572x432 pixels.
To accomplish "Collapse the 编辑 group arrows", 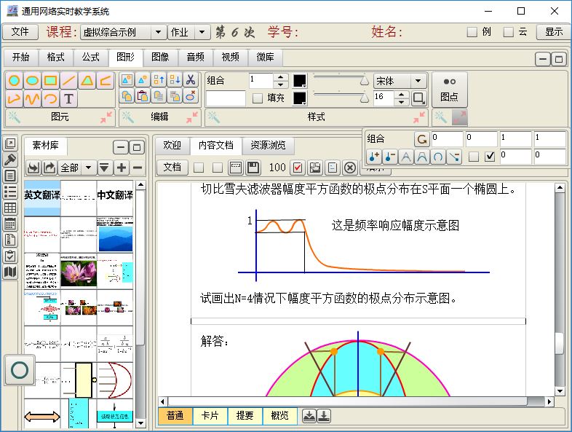I will (192, 117).
